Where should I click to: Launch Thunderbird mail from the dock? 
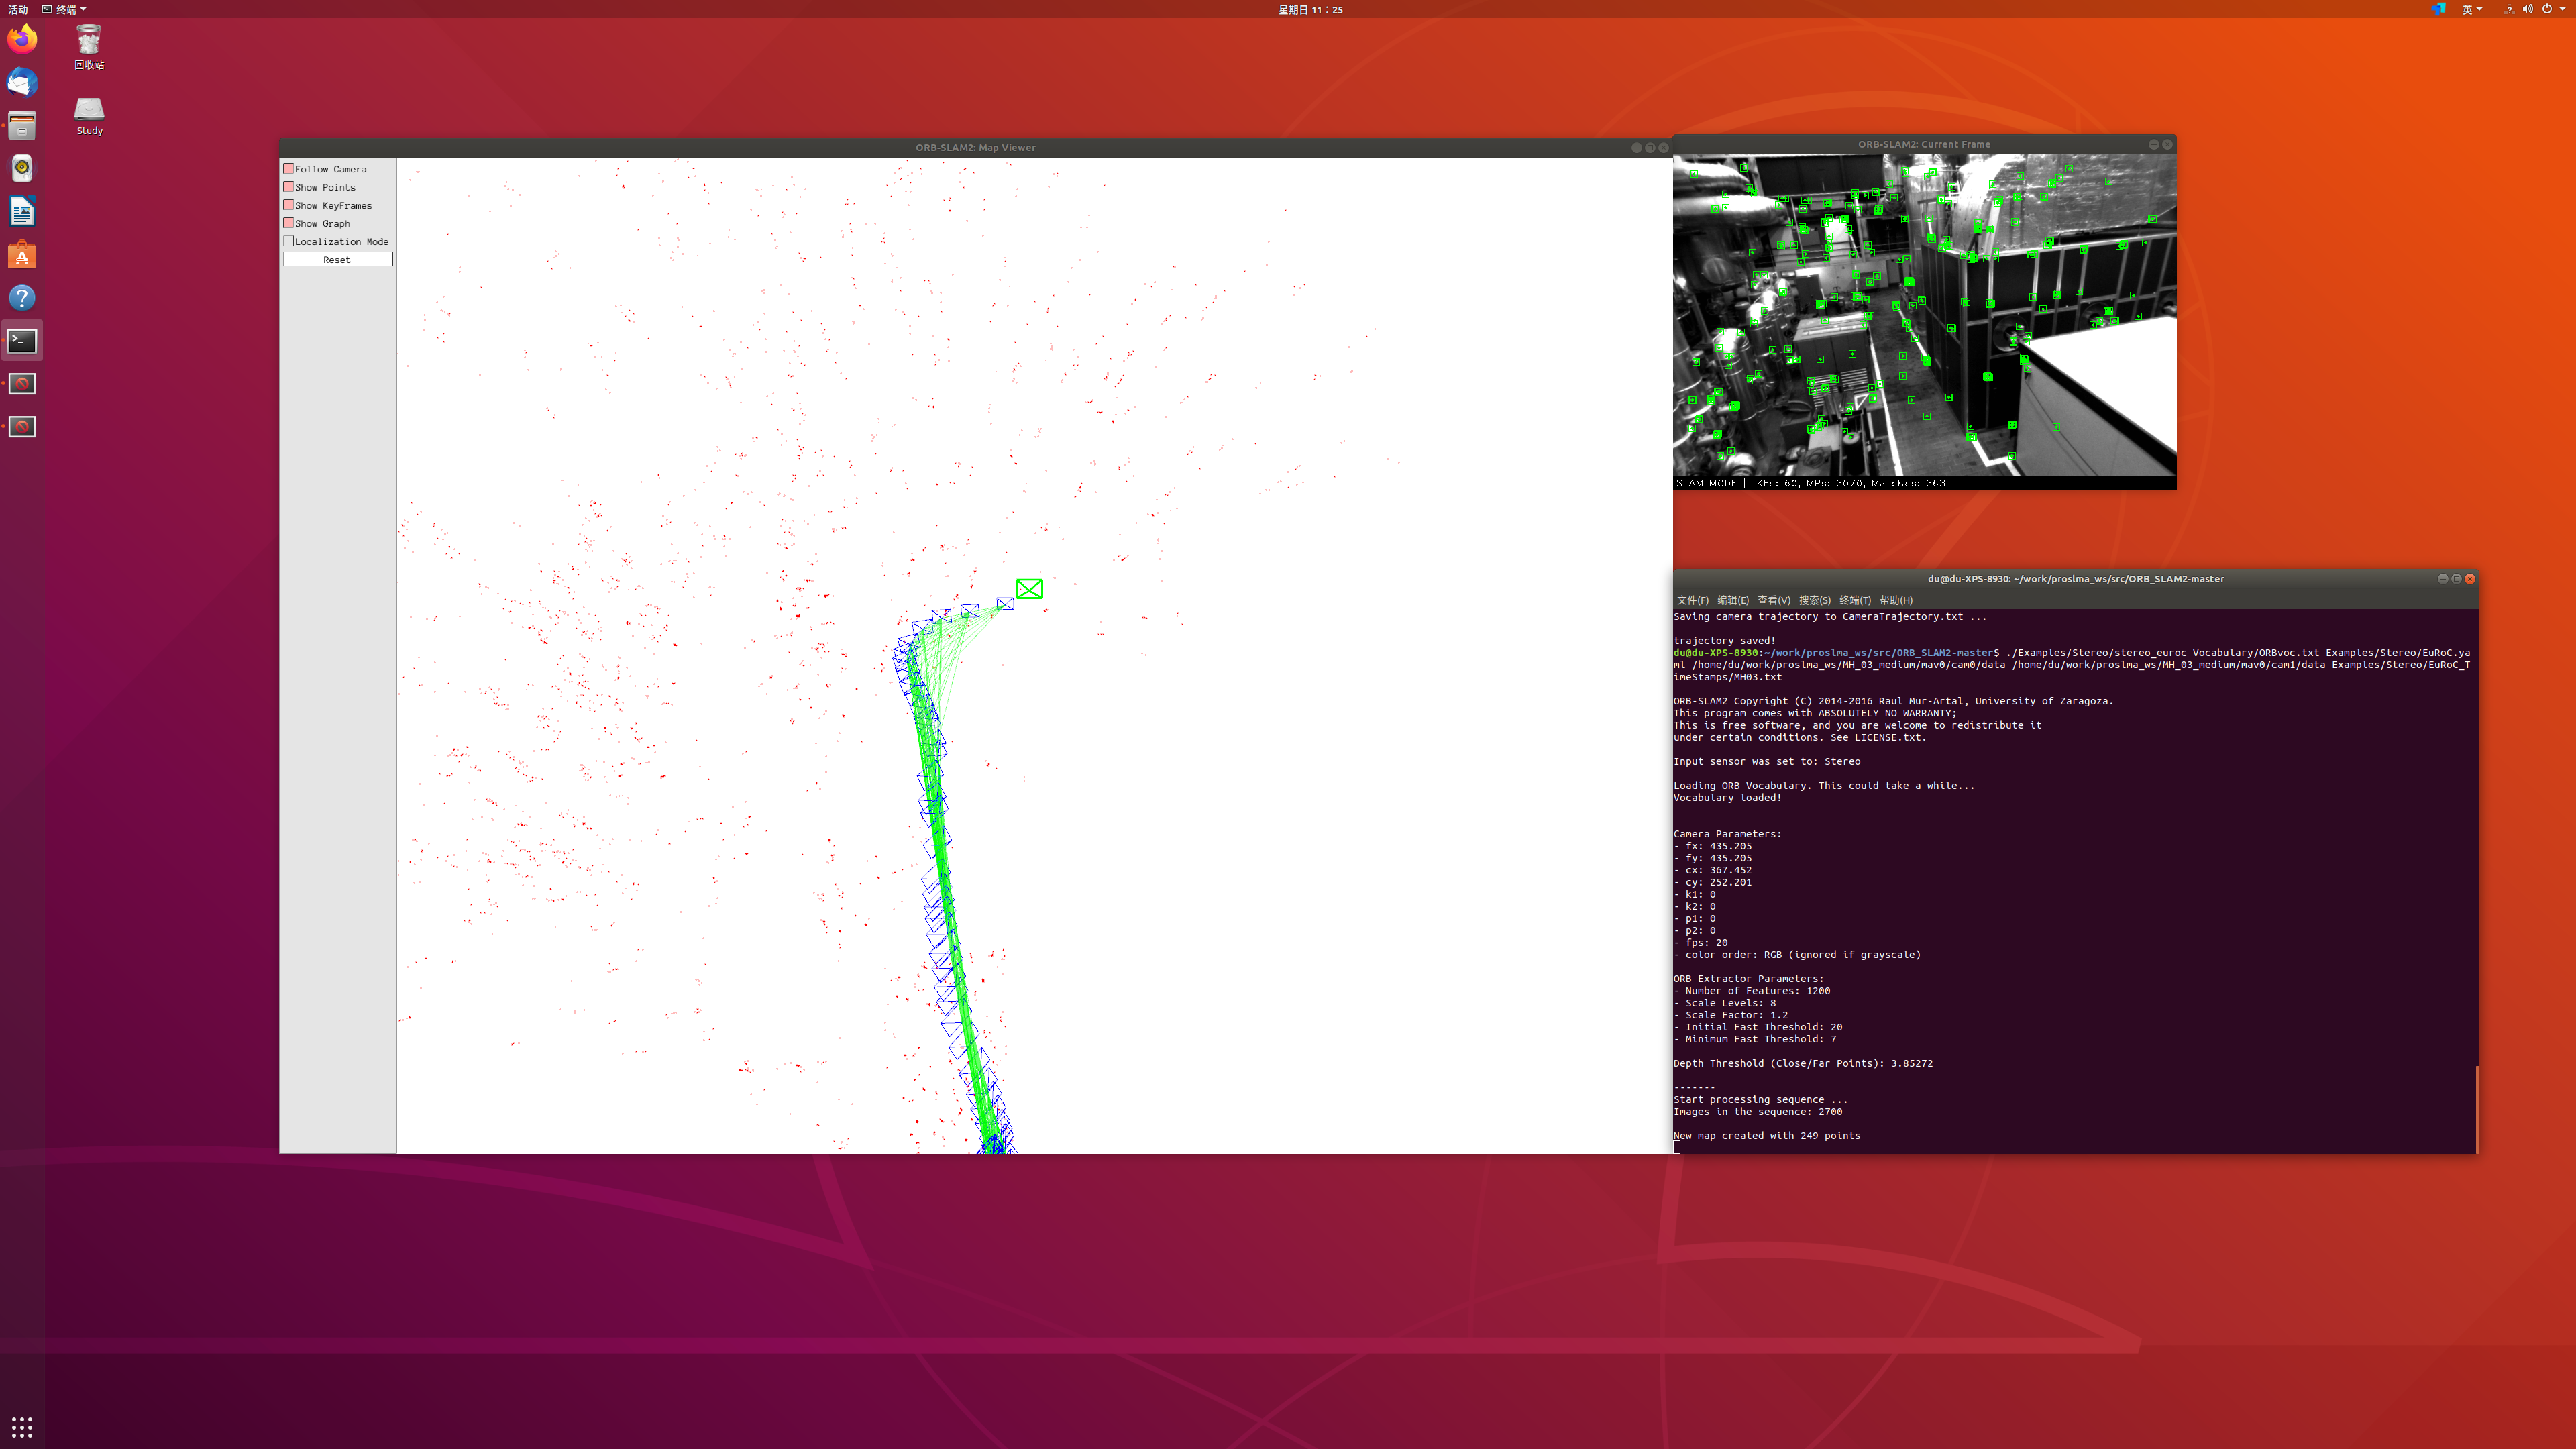(x=22, y=82)
